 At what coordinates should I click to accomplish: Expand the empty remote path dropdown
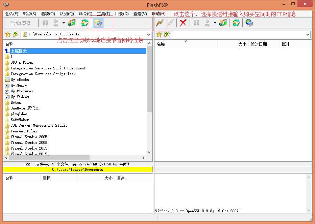(x=308, y=34)
